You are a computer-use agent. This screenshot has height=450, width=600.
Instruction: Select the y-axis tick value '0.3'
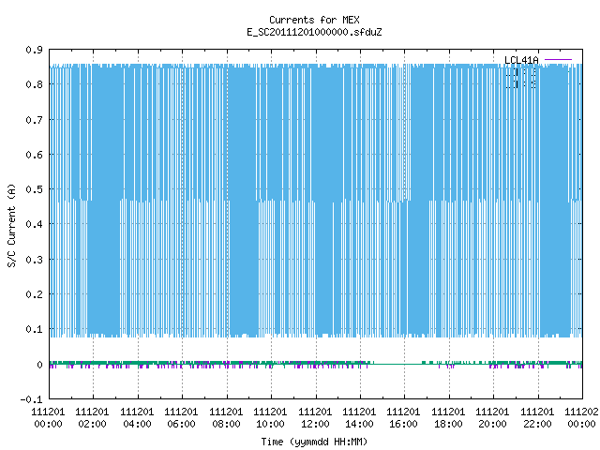[34, 260]
